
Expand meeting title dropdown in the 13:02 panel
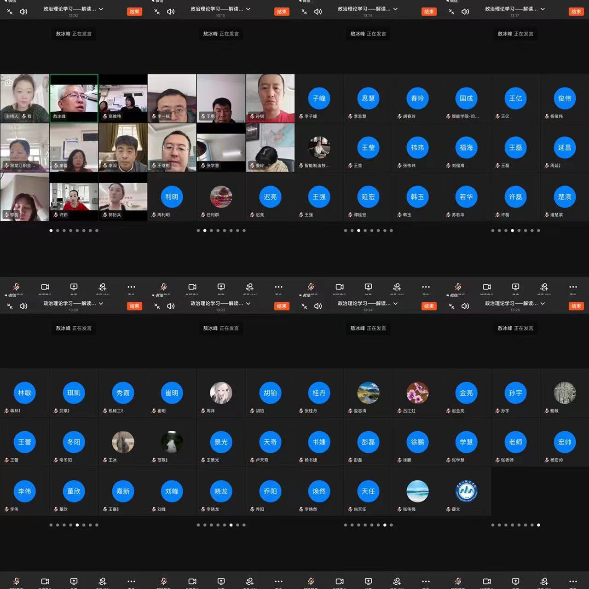(x=101, y=9)
